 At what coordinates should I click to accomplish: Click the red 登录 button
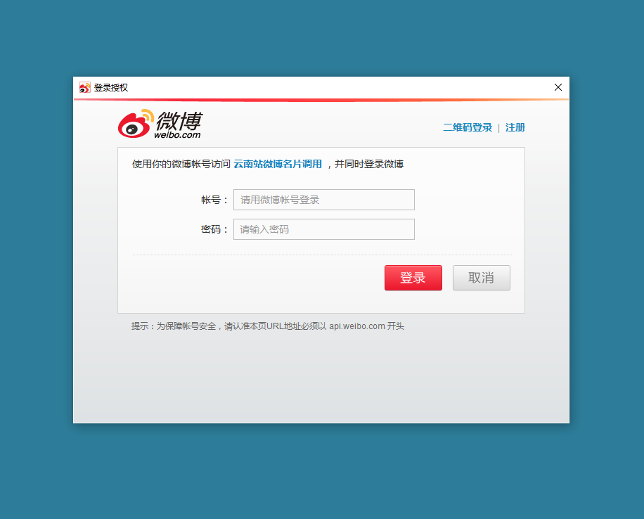(413, 278)
